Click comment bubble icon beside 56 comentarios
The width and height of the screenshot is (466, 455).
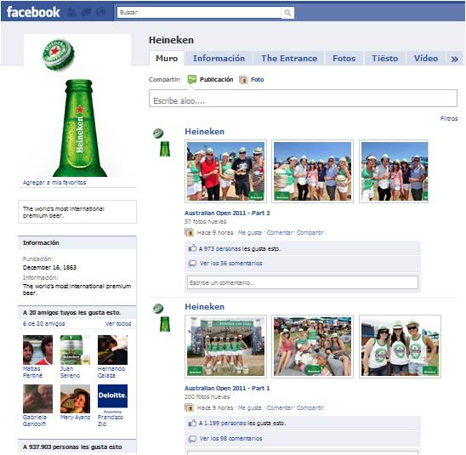(x=192, y=264)
